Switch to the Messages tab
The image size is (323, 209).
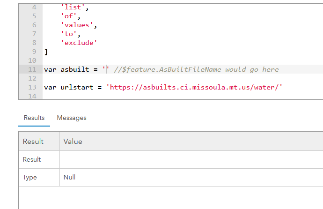pyautogui.click(x=72, y=118)
